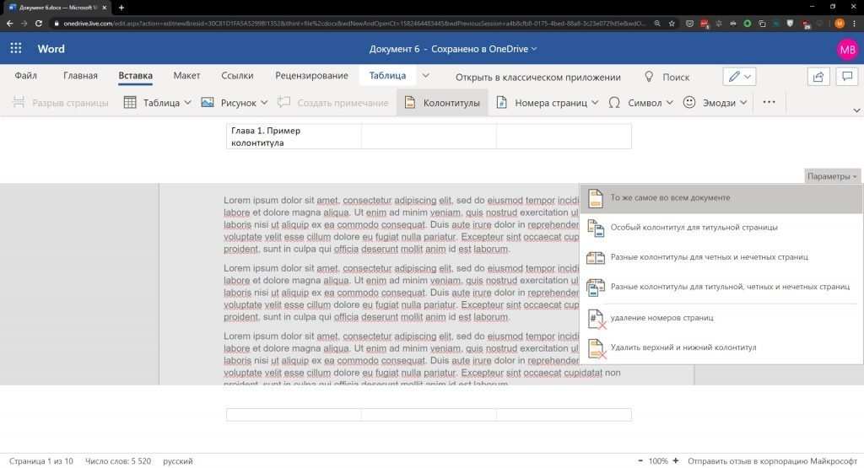Close the Документ 6 browser tab
The width and height of the screenshot is (864, 468).
click(x=104, y=8)
